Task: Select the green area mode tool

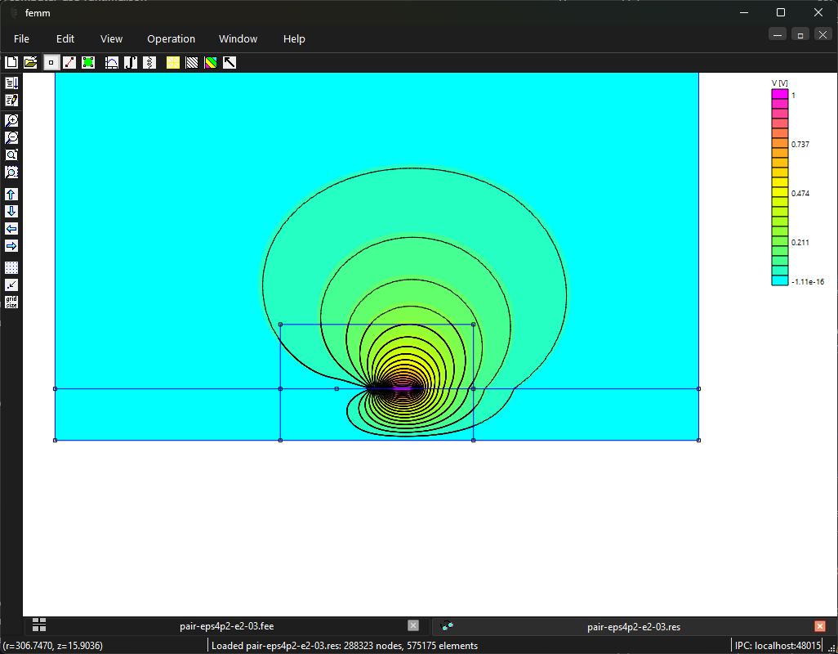Action: [x=88, y=63]
